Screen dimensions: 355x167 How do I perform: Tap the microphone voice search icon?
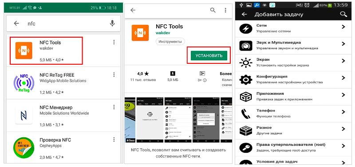click(112, 23)
